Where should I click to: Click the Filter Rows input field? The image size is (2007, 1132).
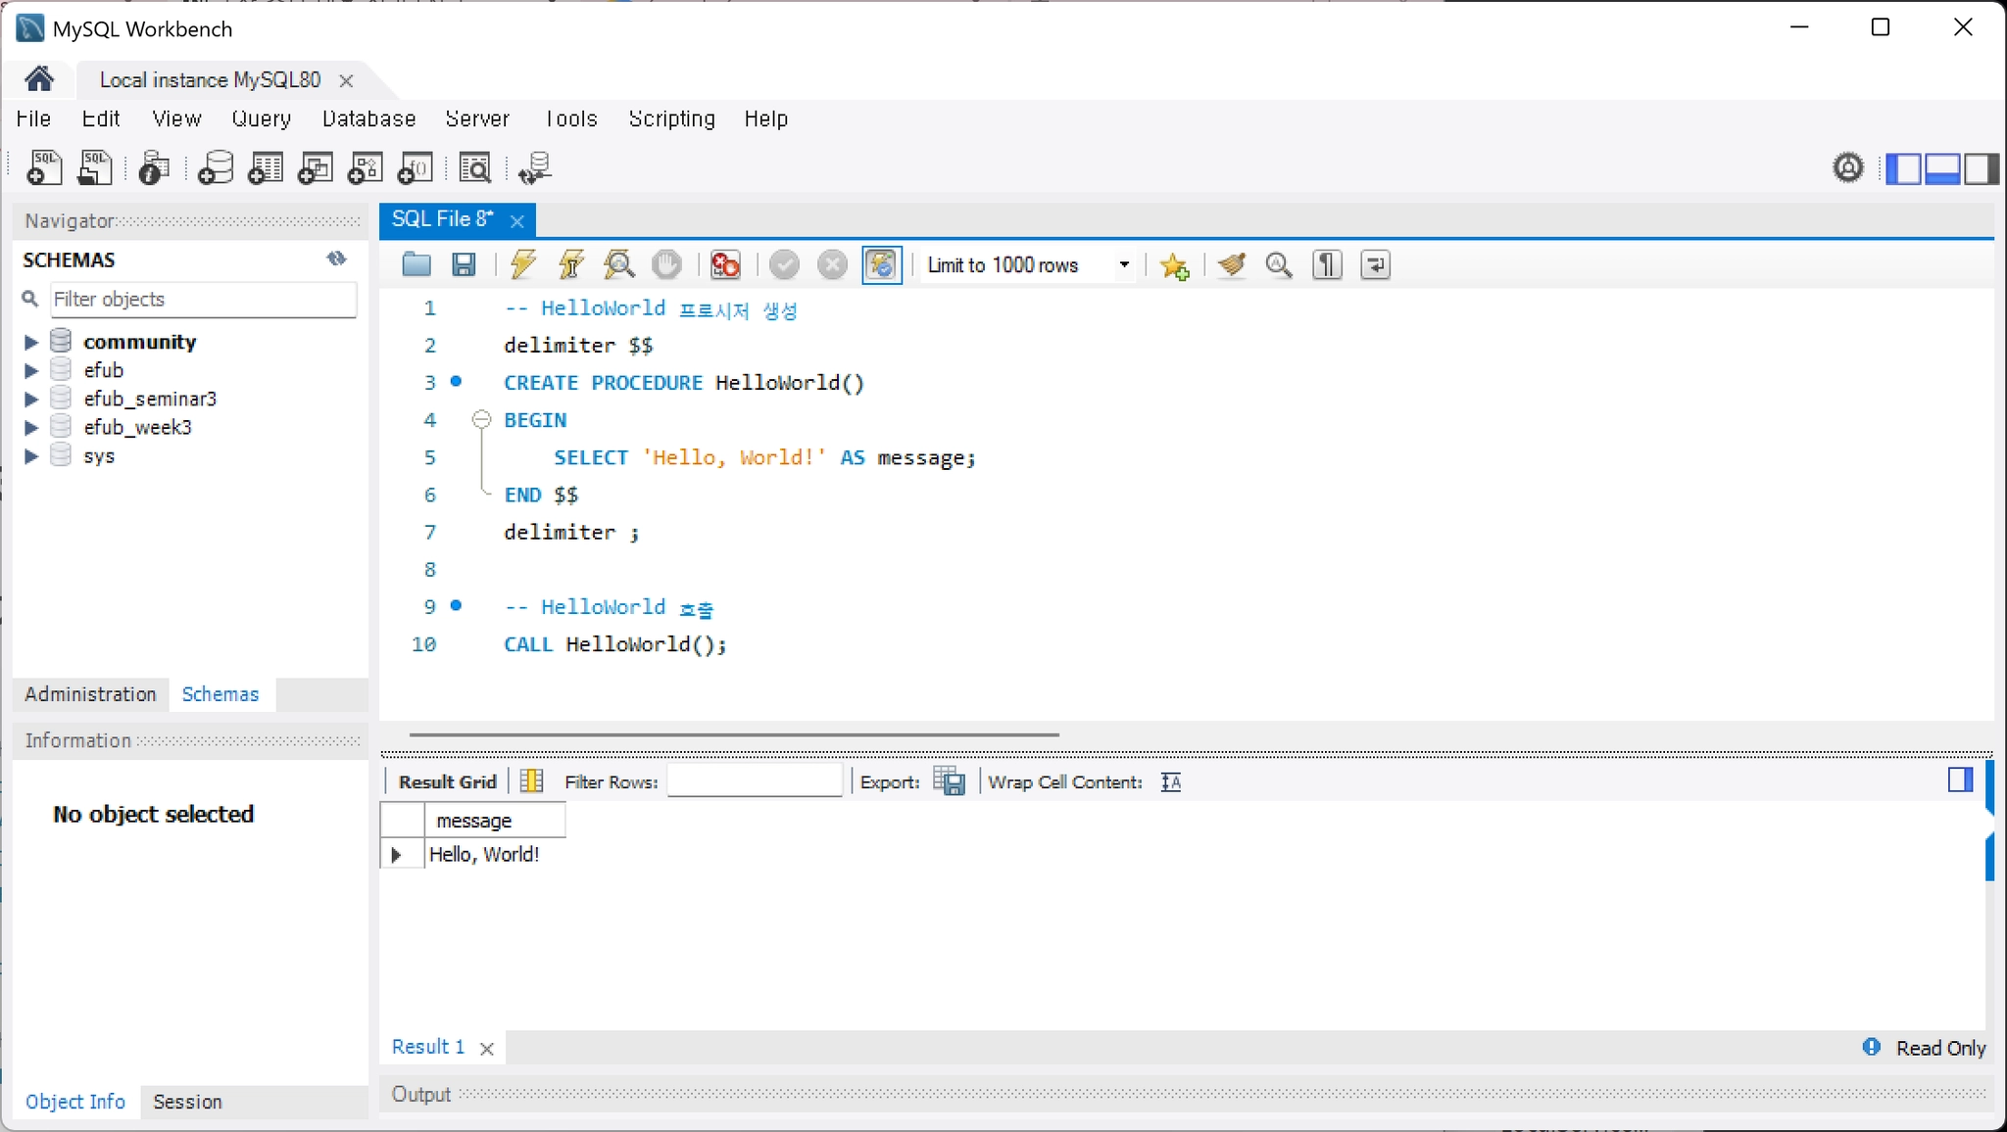coord(755,781)
